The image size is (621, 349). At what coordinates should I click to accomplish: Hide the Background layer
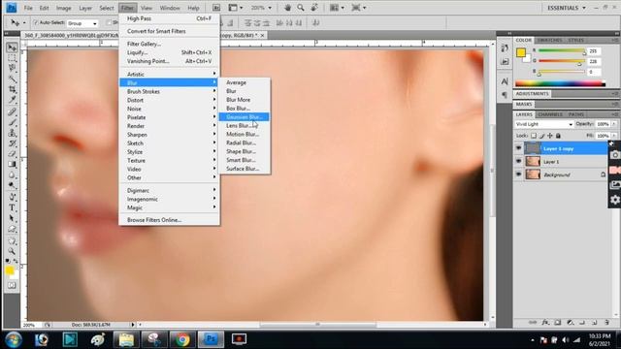click(x=518, y=174)
